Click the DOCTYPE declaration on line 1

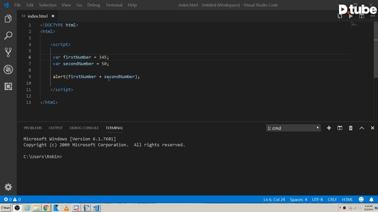tap(59, 25)
